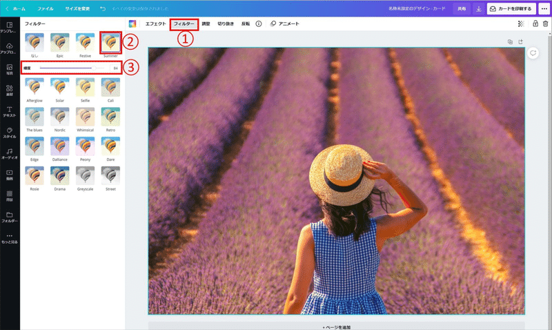
Task: Open the スタイル (Styles) sidebar panel
Action: pos(10,133)
